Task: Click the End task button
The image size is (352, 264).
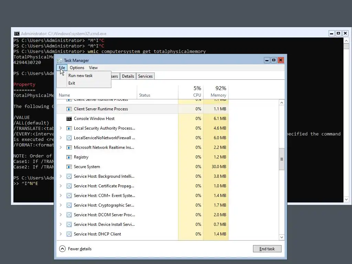Action: 267,249
